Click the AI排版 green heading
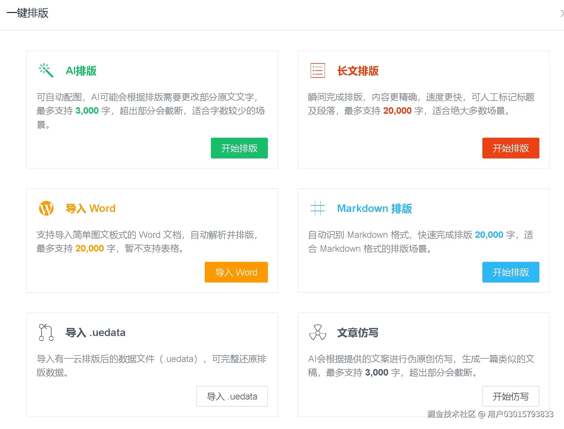 click(x=81, y=71)
